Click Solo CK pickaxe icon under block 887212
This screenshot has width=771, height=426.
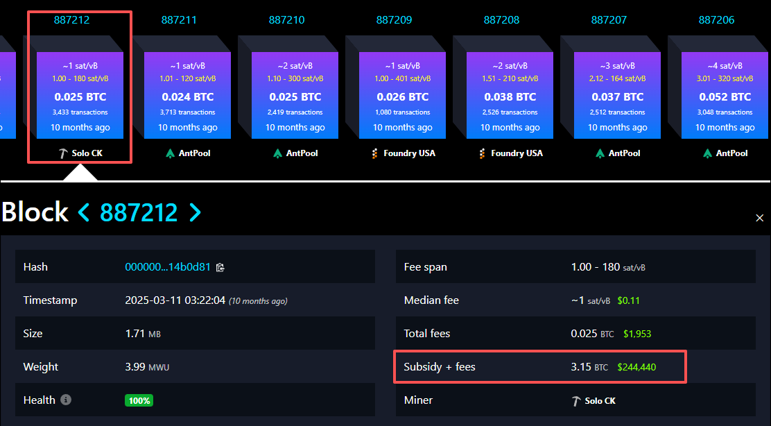click(x=63, y=153)
